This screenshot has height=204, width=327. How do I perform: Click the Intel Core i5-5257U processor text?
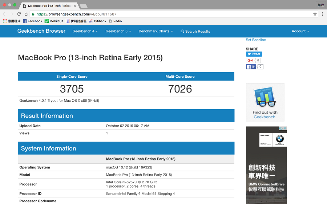132,182
